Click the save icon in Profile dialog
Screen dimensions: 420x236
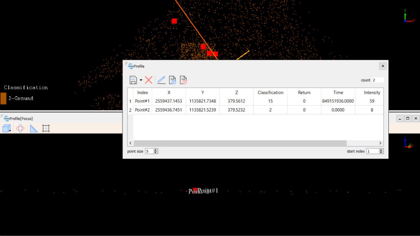click(133, 80)
